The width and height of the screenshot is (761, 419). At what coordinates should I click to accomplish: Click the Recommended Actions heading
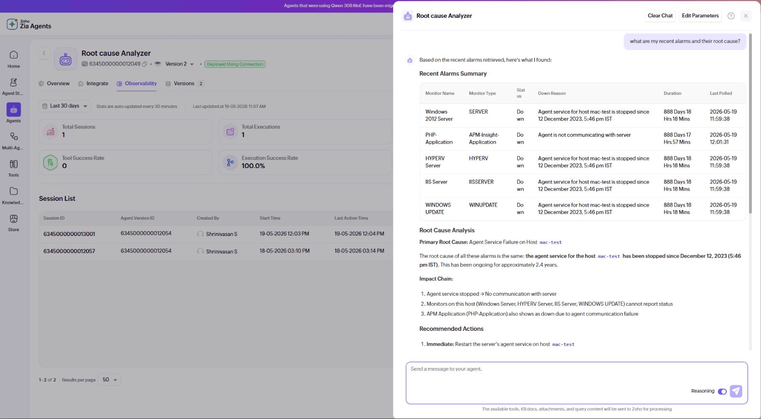451,329
